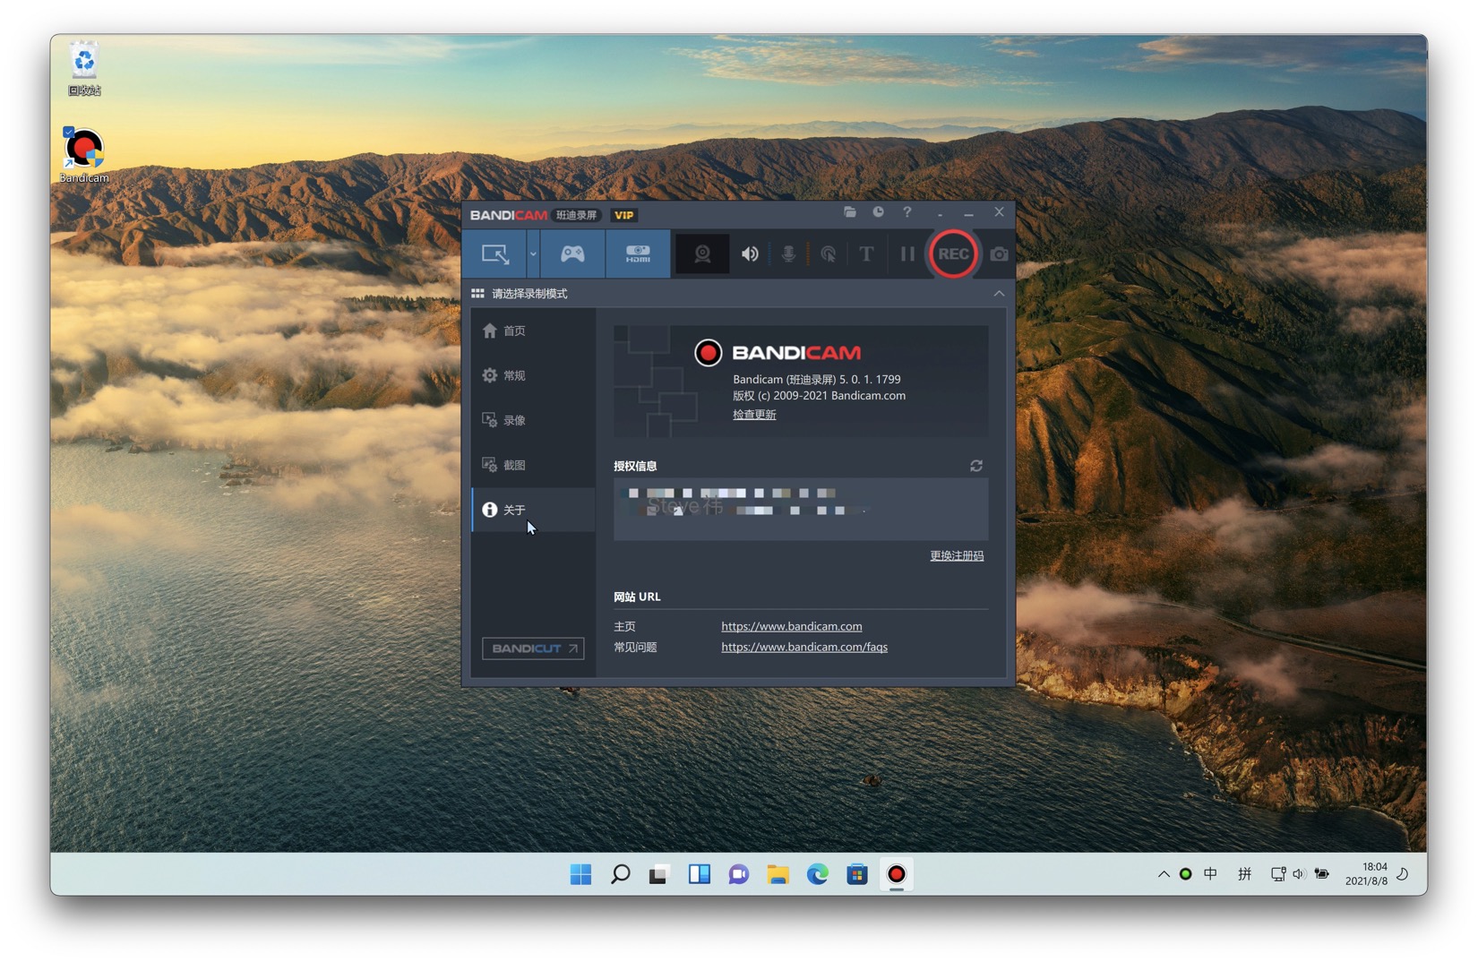The width and height of the screenshot is (1478, 962).
Task: Open the output folder icon in title bar
Action: coord(849,212)
